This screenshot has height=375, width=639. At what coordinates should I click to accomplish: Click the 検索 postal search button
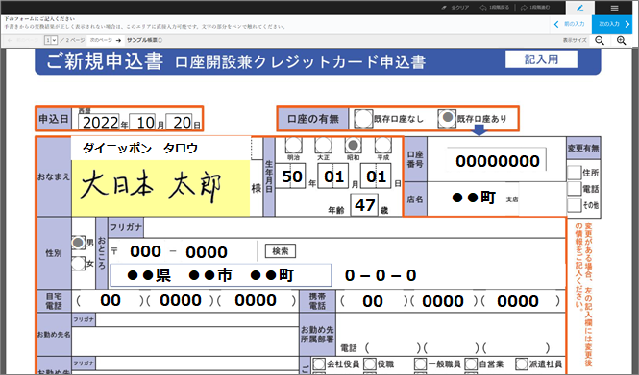(281, 251)
